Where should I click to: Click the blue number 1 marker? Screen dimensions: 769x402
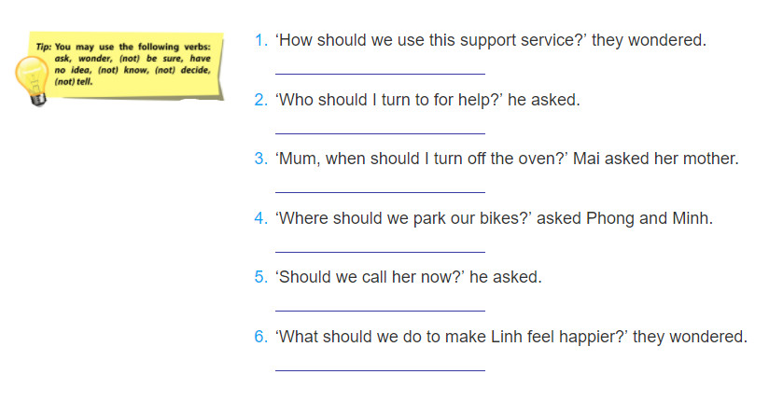tap(261, 40)
